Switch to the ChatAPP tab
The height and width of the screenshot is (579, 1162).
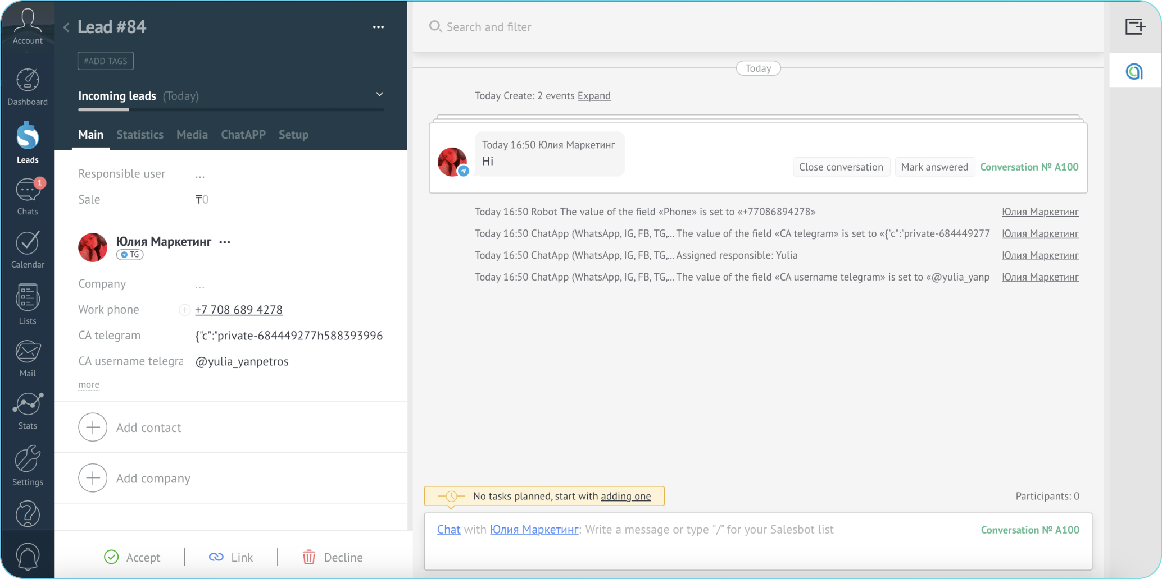[x=243, y=135]
